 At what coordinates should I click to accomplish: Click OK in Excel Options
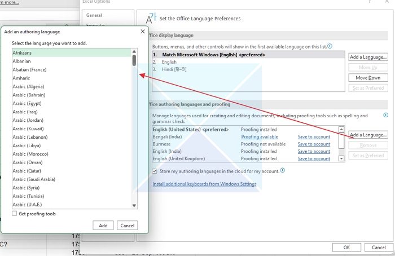pos(346,248)
